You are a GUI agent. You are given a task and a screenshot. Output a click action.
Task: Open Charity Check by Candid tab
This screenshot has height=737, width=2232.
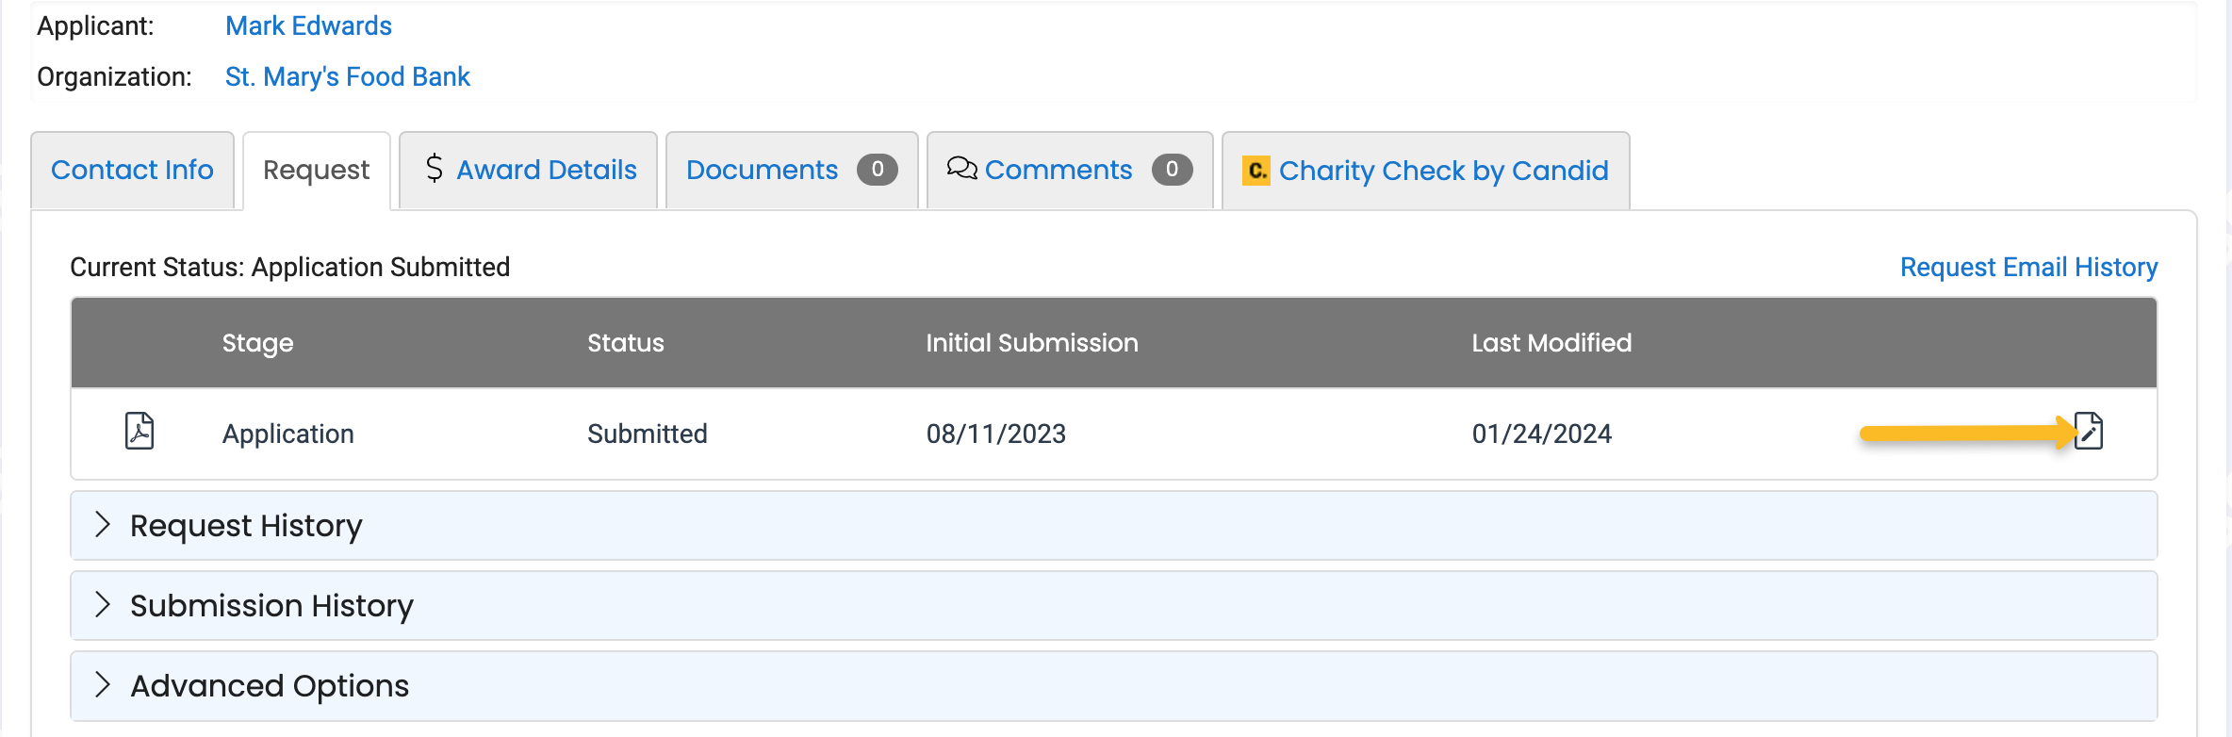pos(1442,171)
